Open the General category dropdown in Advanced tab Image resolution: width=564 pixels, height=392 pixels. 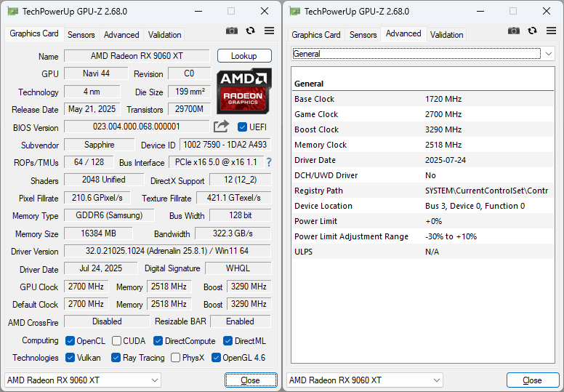pos(423,54)
